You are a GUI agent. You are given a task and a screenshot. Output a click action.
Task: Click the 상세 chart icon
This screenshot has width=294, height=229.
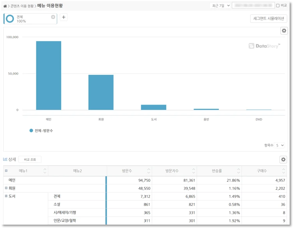pyautogui.click(x=5, y=159)
